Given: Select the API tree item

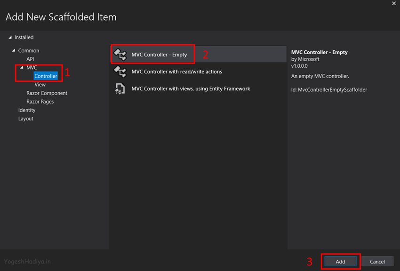Looking at the screenshot, I should tap(30, 59).
